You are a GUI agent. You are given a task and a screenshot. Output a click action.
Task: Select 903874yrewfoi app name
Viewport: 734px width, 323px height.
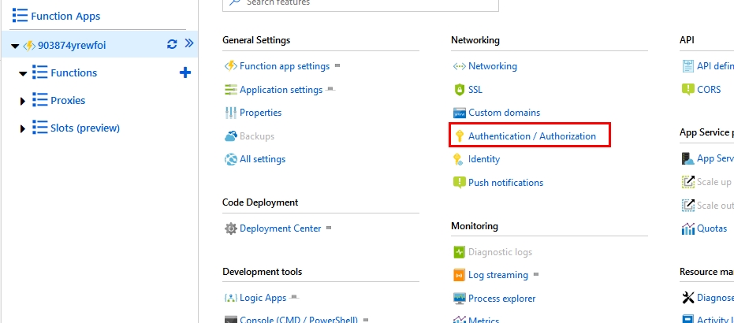point(72,45)
